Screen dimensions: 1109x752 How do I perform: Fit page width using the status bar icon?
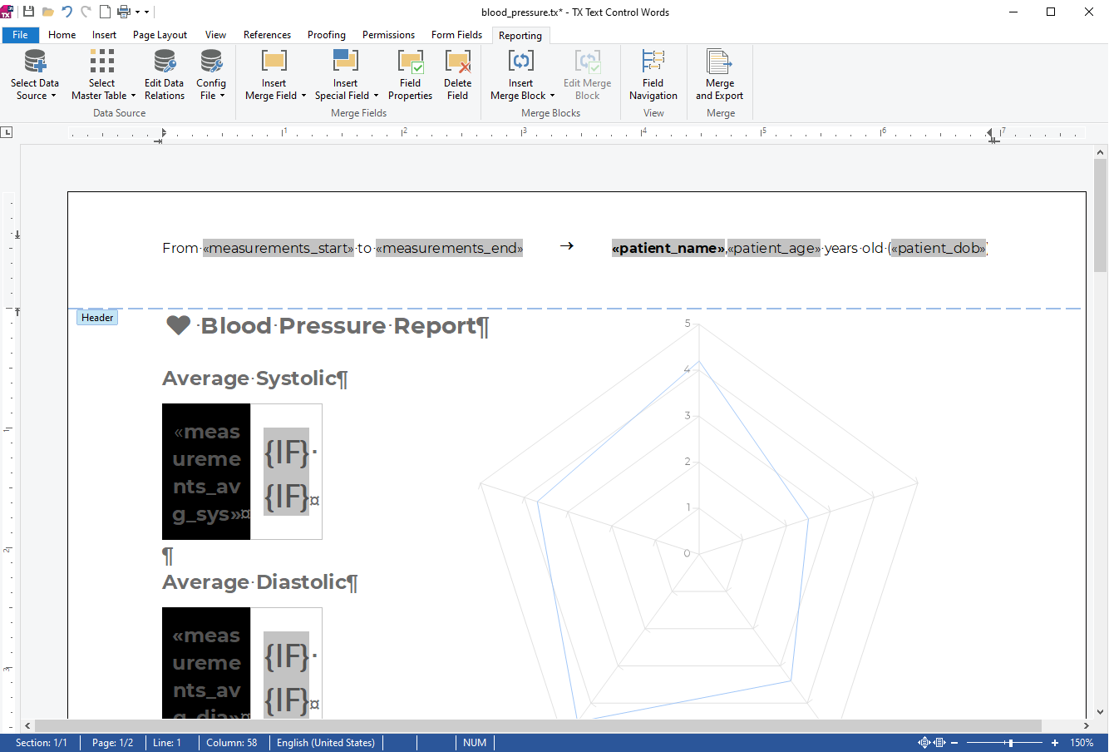(x=939, y=743)
